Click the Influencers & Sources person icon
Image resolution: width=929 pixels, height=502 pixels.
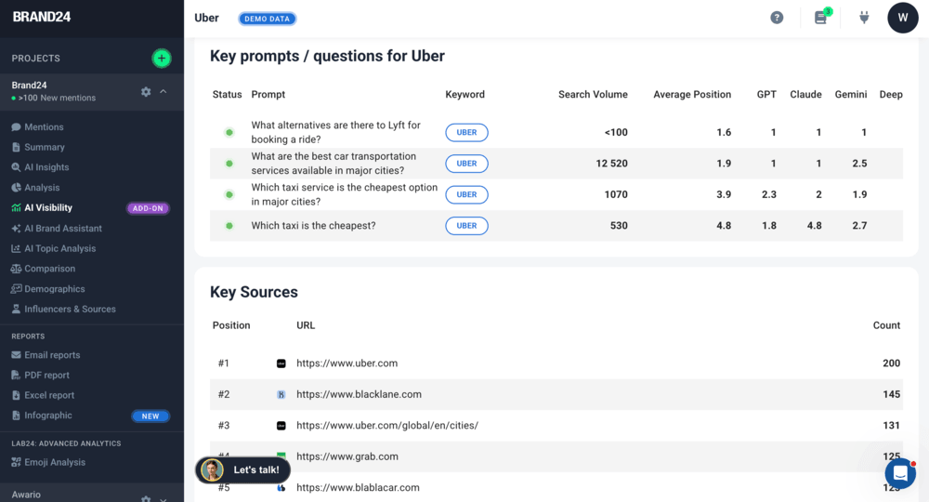(16, 309)
